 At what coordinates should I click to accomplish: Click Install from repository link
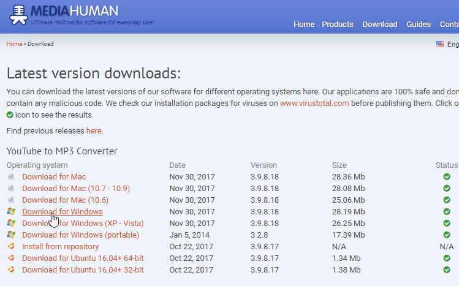coord(61,247)
